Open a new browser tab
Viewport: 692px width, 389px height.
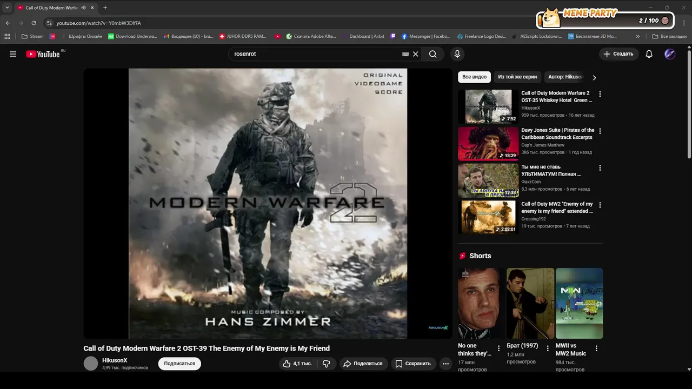(x=105, y=8)
